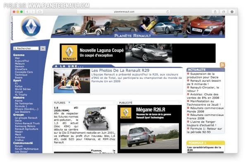The image size is (248, 165).
Task: Open the Divers (Gordini,...) sidebar link
Action: 26,109
